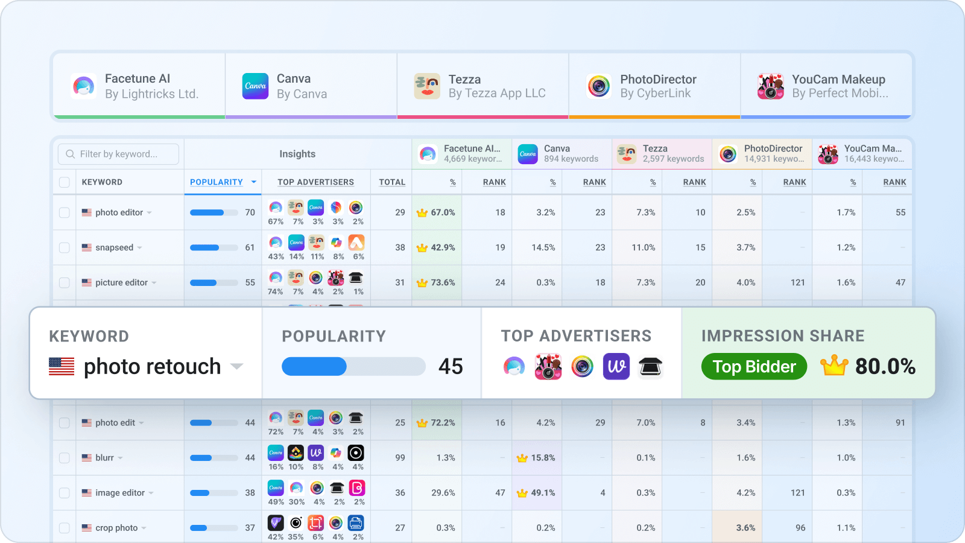Image resolution: width=965 pixels, height=543 pixels.
Task: Click the magnifier icon in the keyword filter
Action: coord(69,154)
